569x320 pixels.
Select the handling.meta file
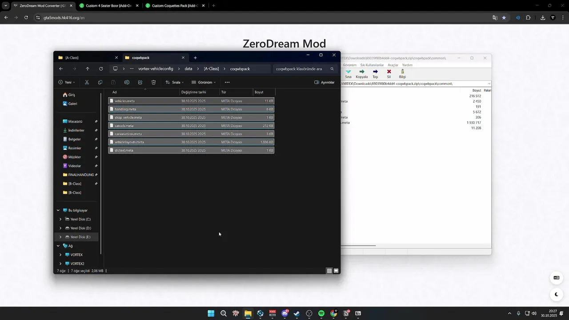(x=191, y=109)
